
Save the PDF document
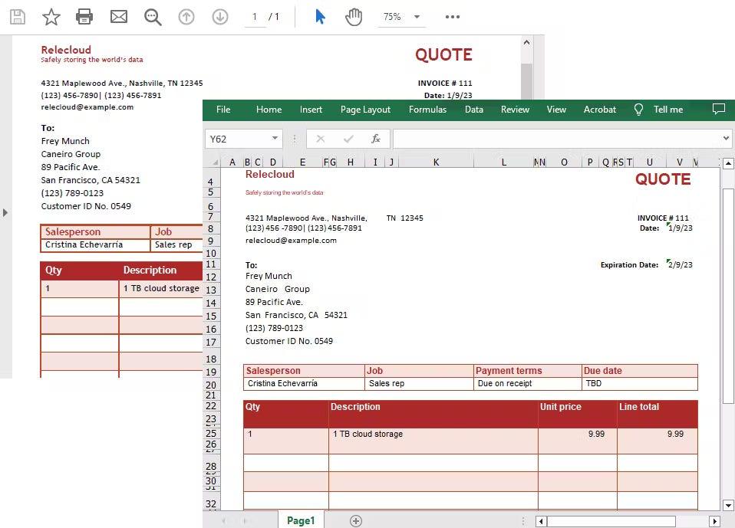pyautogui.click(x=17, y=16)
